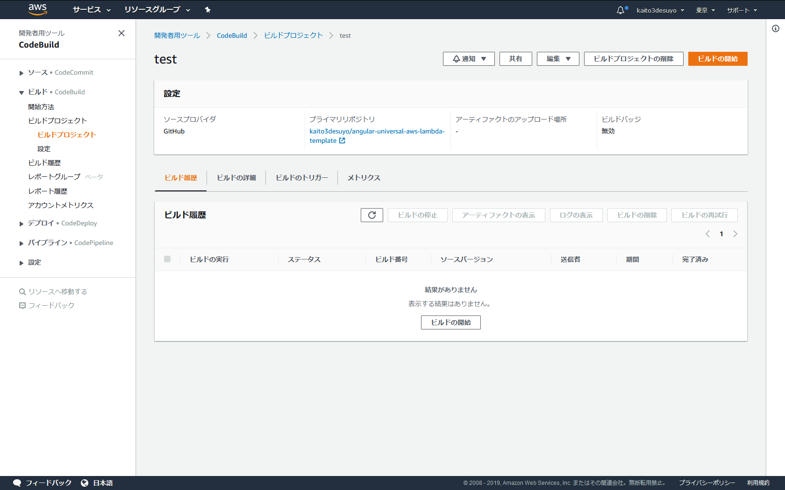Sort by the 完了済み column header
Viewport: 785px width, 490px height.
pyautogui.click(x=695, y=259)
